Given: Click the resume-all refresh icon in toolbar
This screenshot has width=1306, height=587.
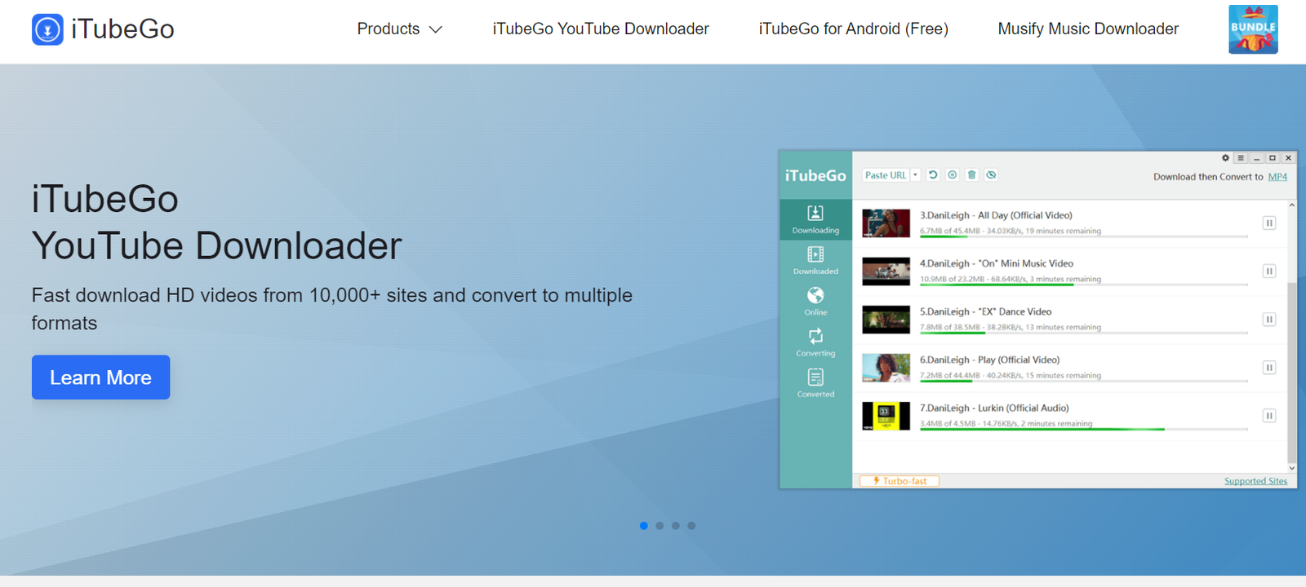Looking at the screenshot, I should tap(933, 175).
